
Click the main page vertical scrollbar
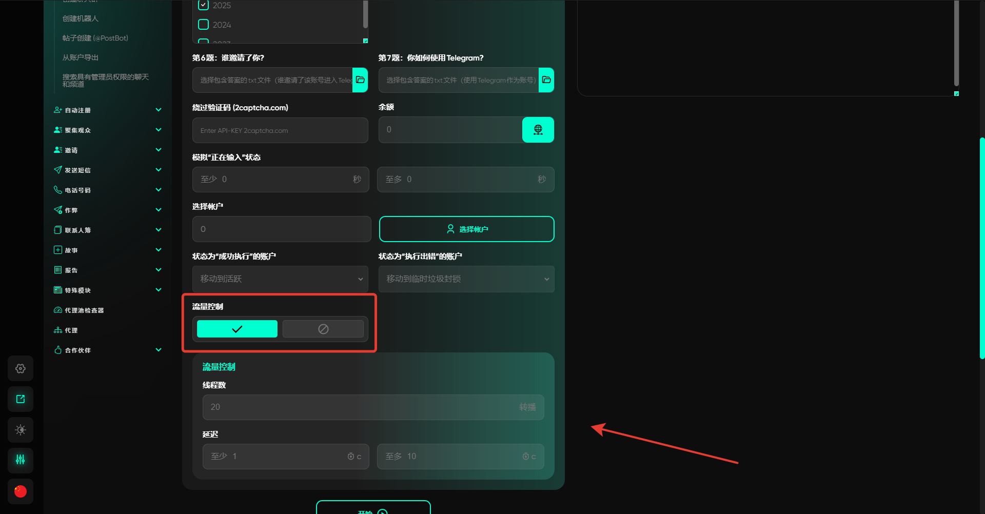(x=982, y=248)
